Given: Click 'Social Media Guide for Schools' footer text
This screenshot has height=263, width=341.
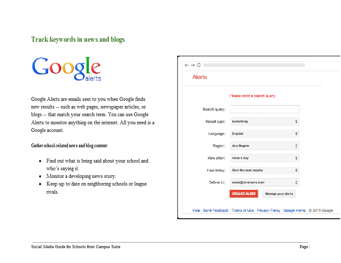Looking at the screenshot, I should point(58,247).
